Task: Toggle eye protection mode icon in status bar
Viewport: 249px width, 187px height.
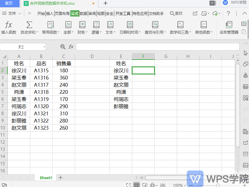Action: point(163,185)
